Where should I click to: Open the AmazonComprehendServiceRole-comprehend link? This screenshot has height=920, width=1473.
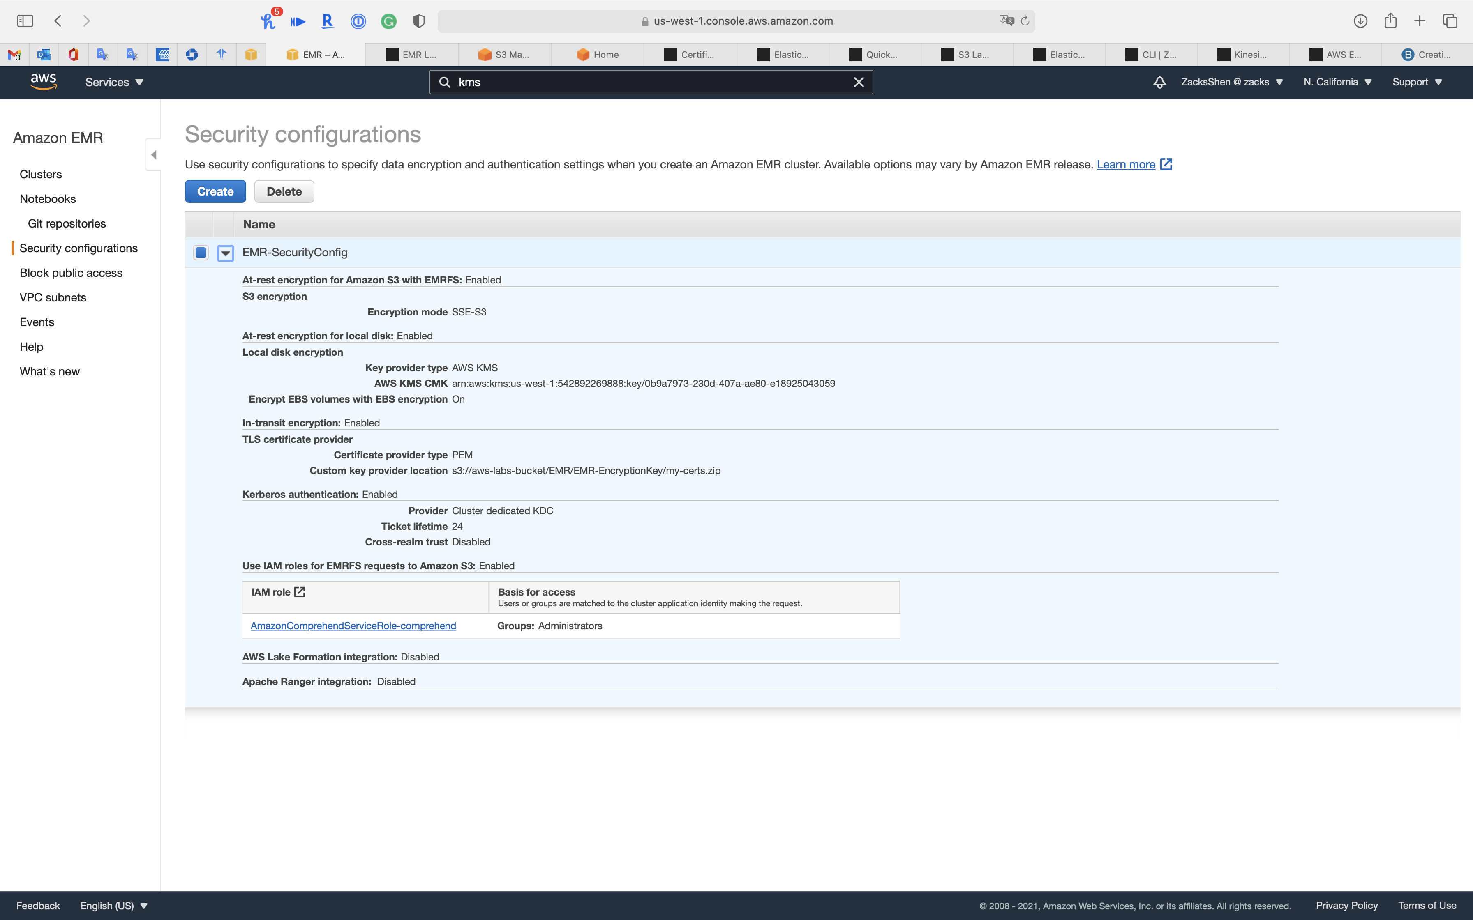pyautogui.click(x=353, y=626)
